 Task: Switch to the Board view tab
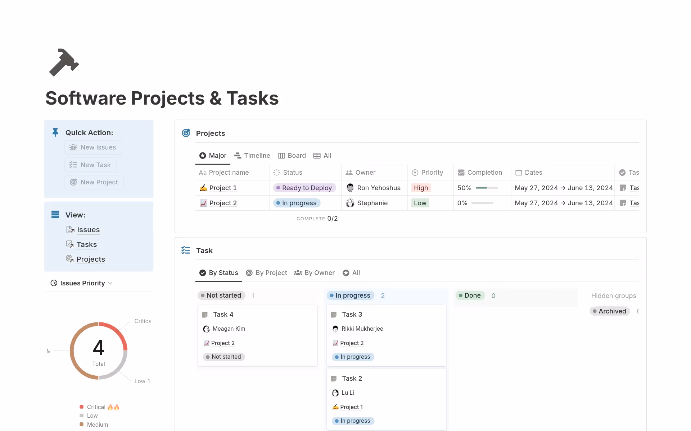[292, 155]
